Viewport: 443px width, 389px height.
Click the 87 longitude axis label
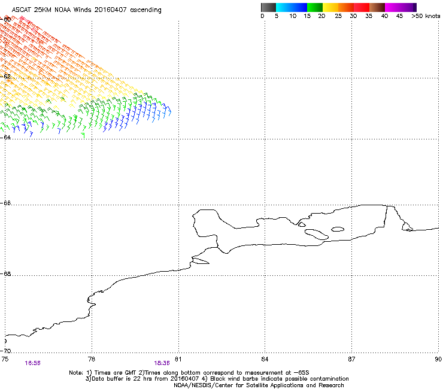pos(351,359)
